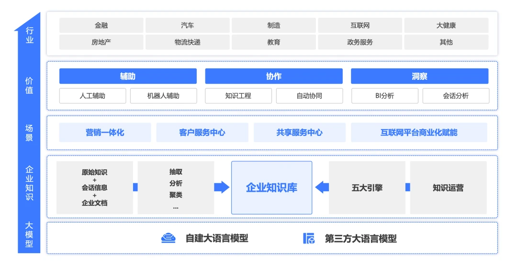
Task: Click the 第三方大语言模型 label
Action: pyautogui.click(x=360, y=238)
